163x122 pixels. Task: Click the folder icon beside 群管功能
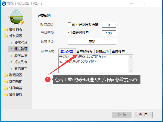coord(6,82)
